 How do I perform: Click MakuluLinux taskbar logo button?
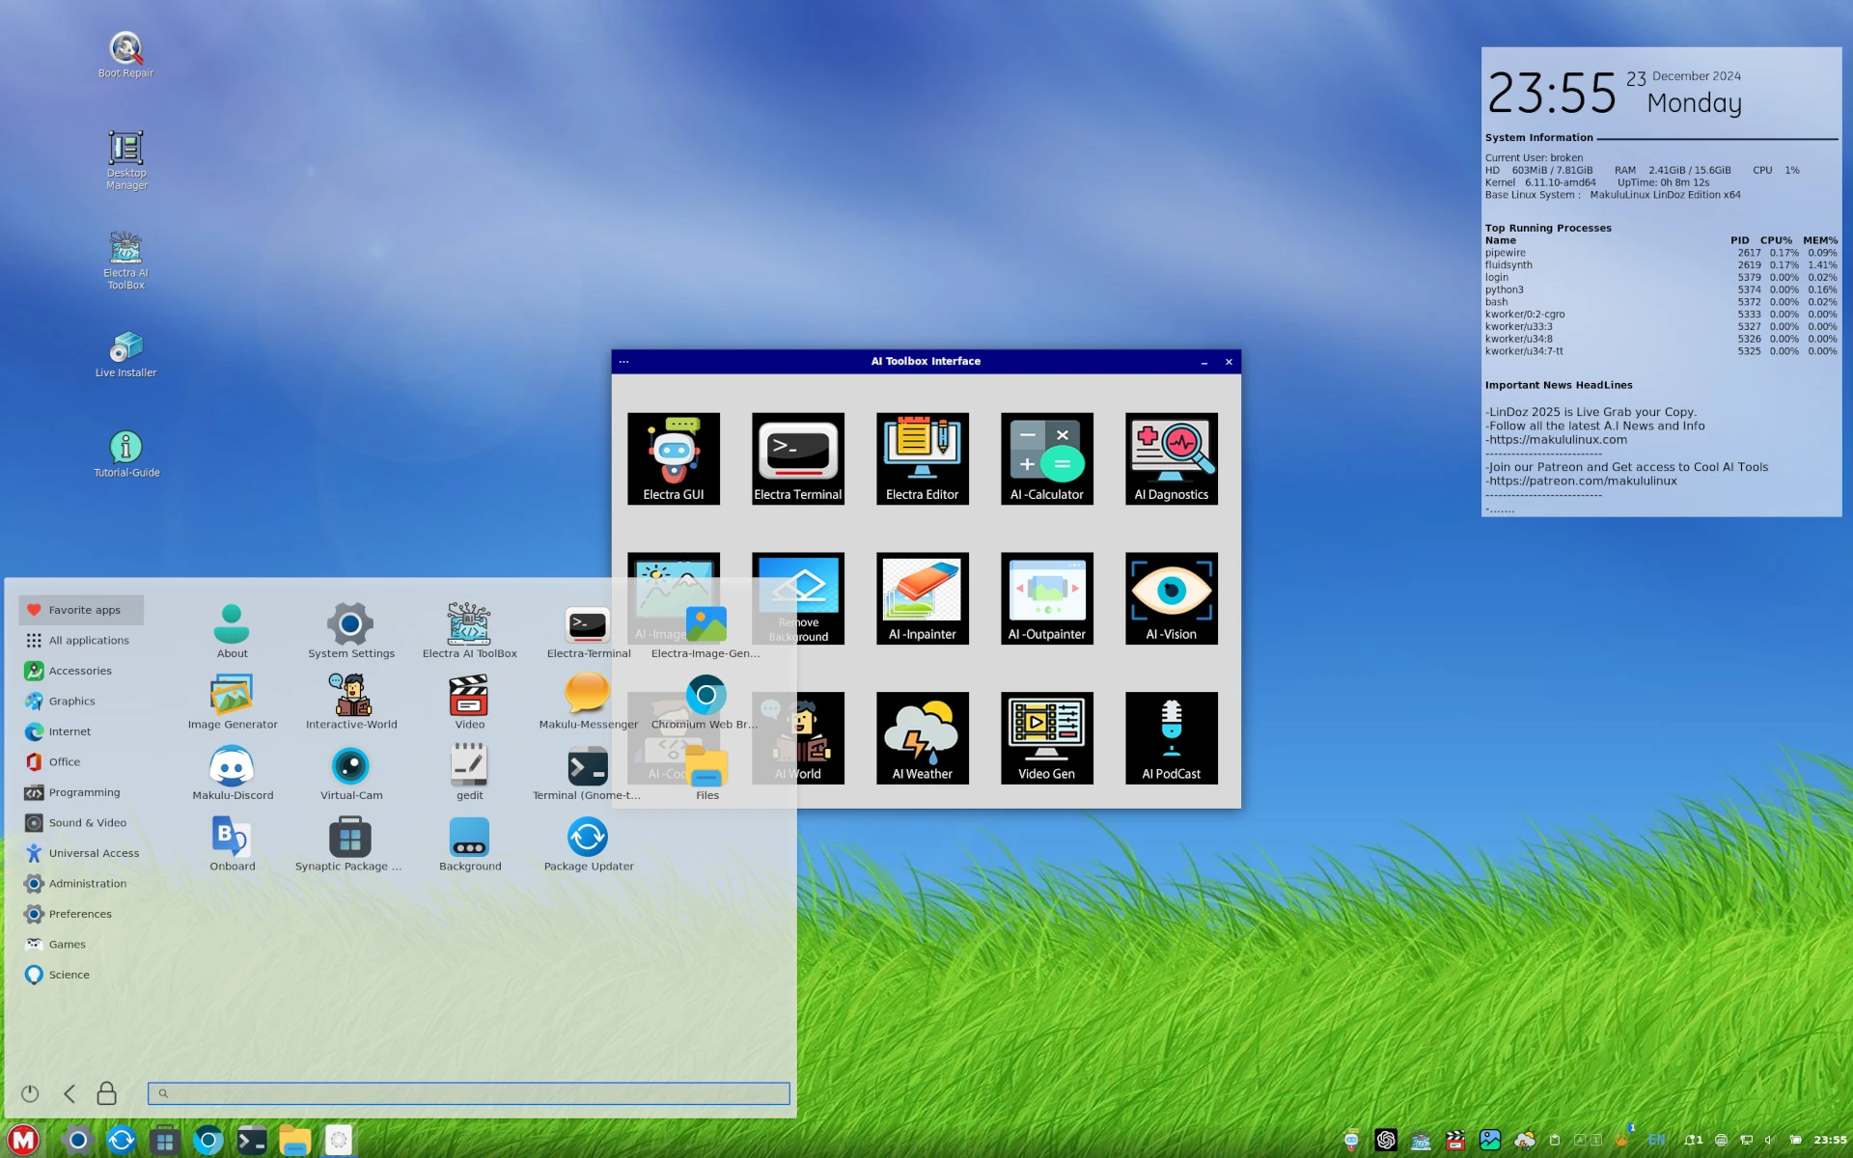click(x=21, y=1140)
